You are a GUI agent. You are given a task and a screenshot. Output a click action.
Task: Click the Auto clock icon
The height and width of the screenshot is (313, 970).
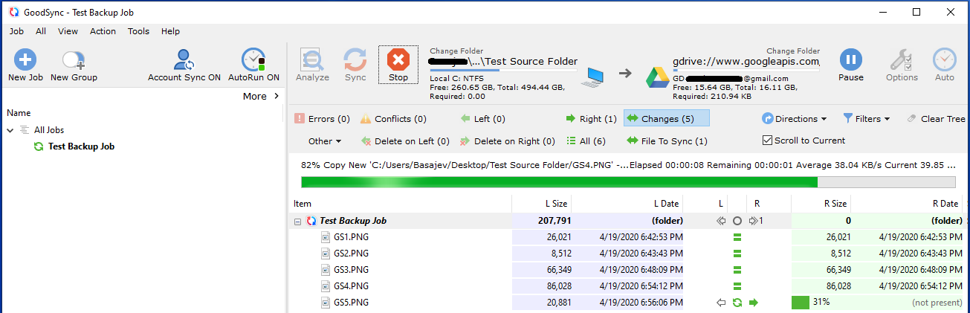click(945, 60)
